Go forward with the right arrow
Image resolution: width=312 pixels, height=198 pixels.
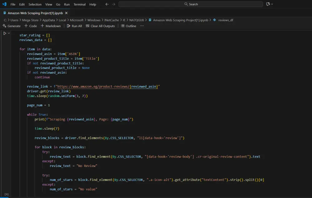pos(113,4)
